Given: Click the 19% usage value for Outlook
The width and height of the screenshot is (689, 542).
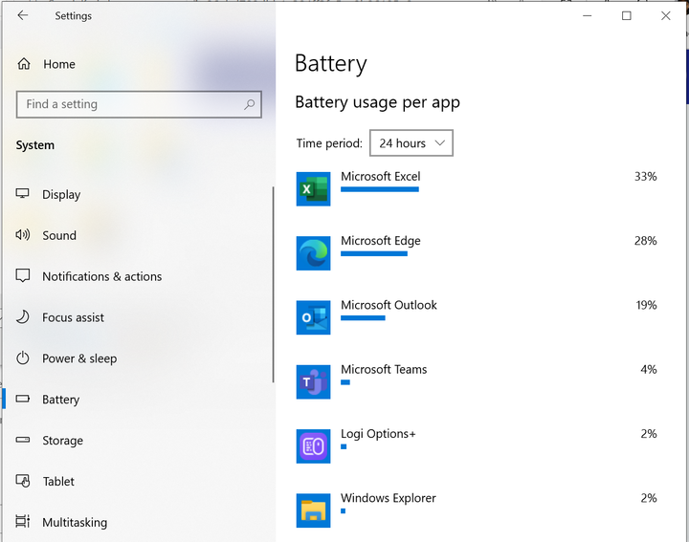Looking at the screenshot, I should pyautogui.click(x=646, y=305).
